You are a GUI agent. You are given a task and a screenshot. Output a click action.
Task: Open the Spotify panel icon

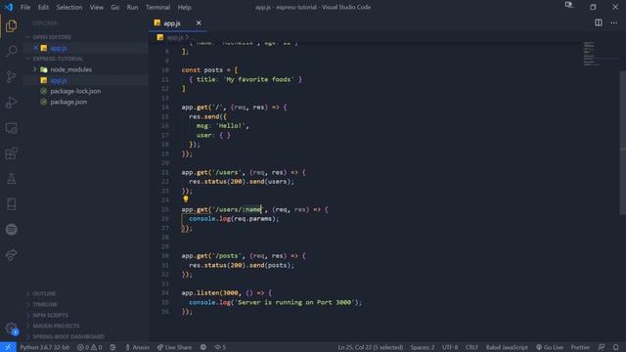coord(11,230)
